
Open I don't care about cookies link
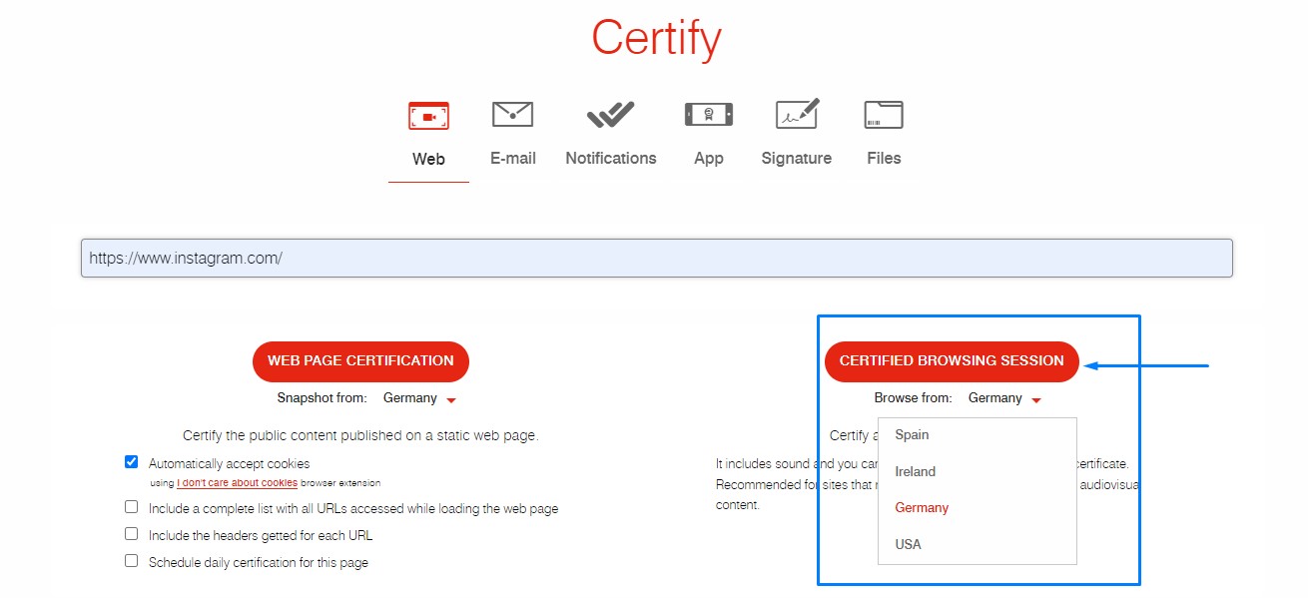pyautogui.click(x=237, y=483)
